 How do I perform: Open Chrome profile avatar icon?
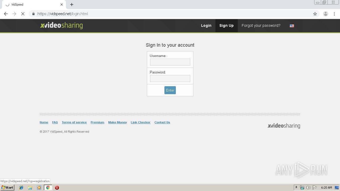pos(325,14)
